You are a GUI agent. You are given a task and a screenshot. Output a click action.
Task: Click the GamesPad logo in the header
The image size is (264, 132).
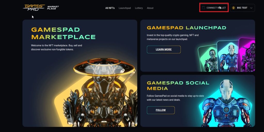tap(34, 7)
